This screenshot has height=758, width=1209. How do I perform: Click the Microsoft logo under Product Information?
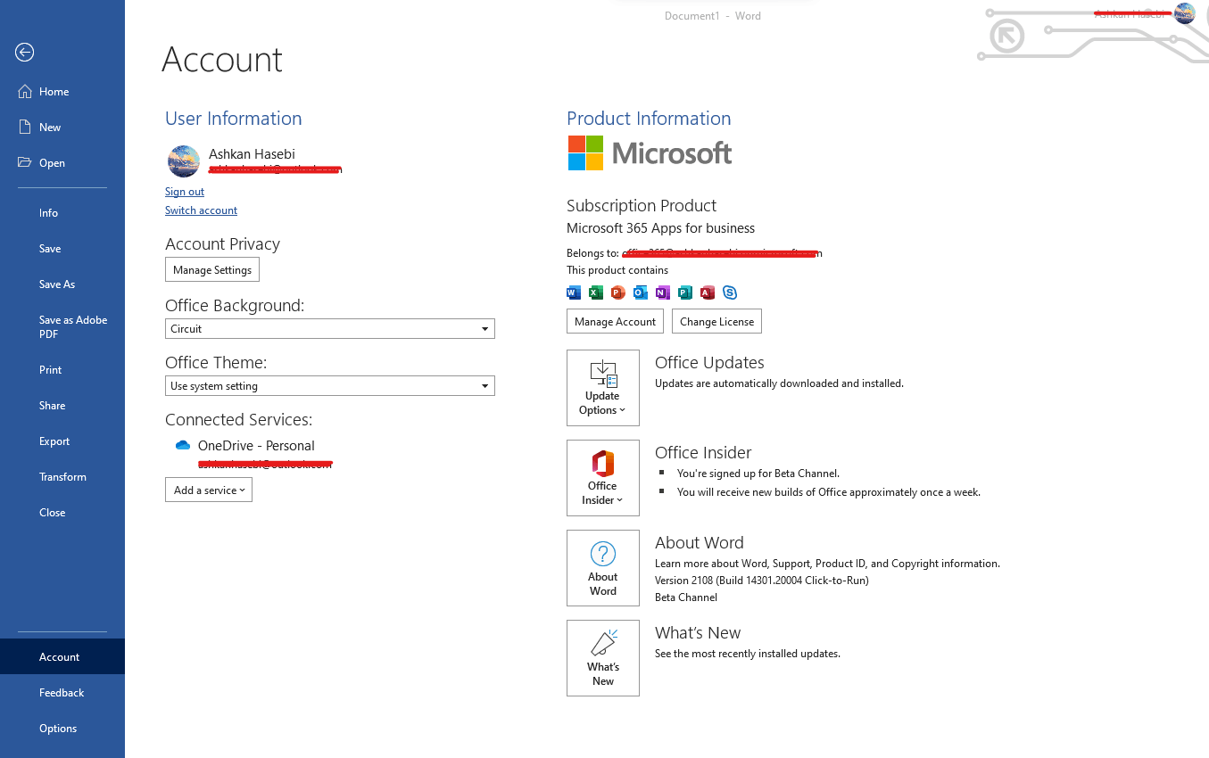coord(650,153)
